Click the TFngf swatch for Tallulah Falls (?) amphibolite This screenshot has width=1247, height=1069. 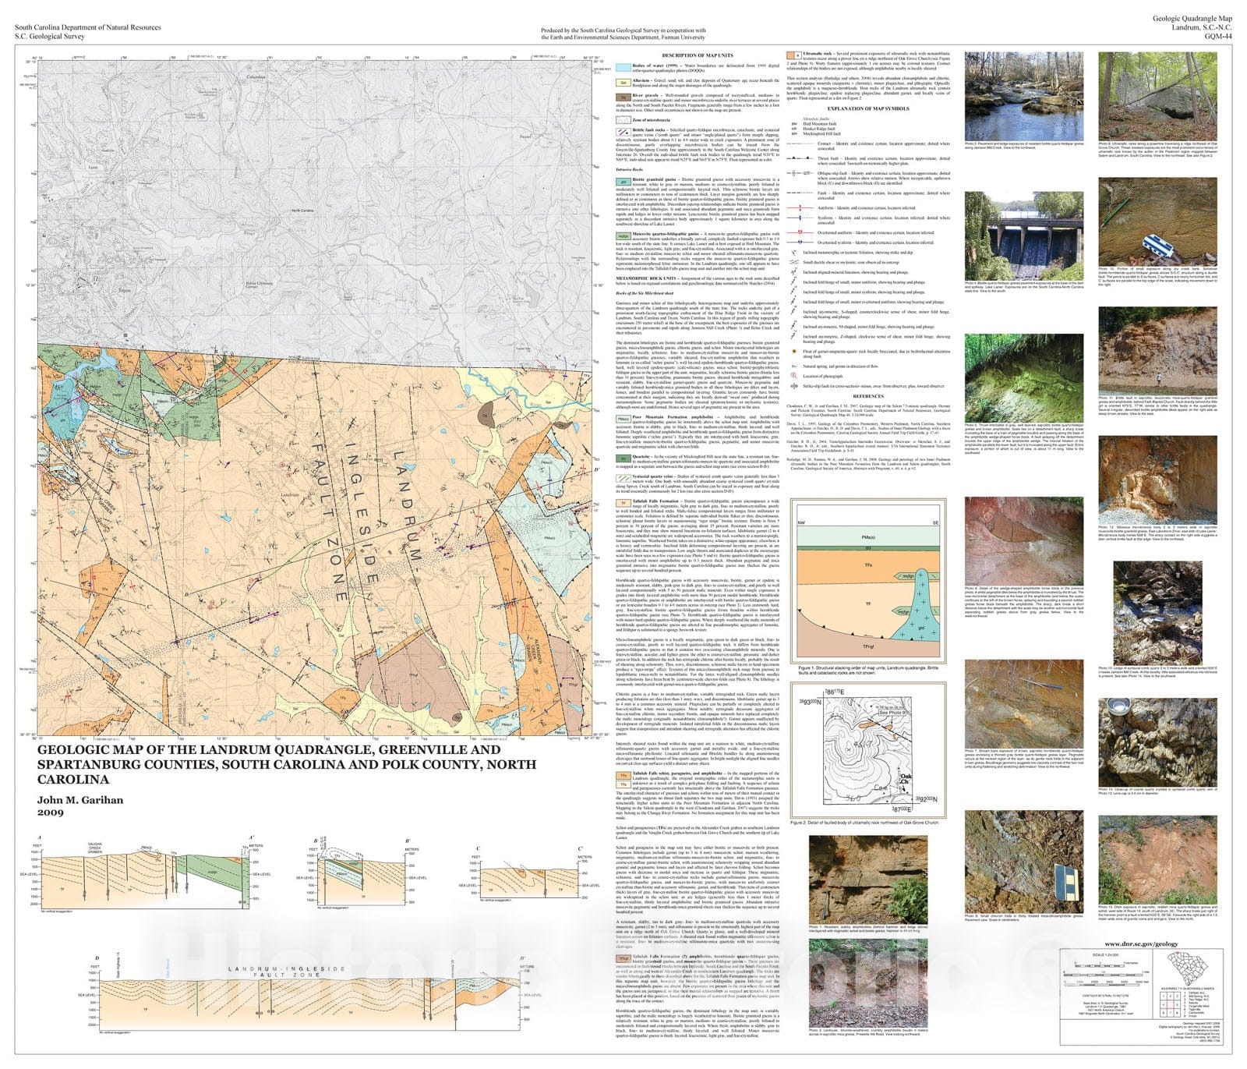pos(623,958)
